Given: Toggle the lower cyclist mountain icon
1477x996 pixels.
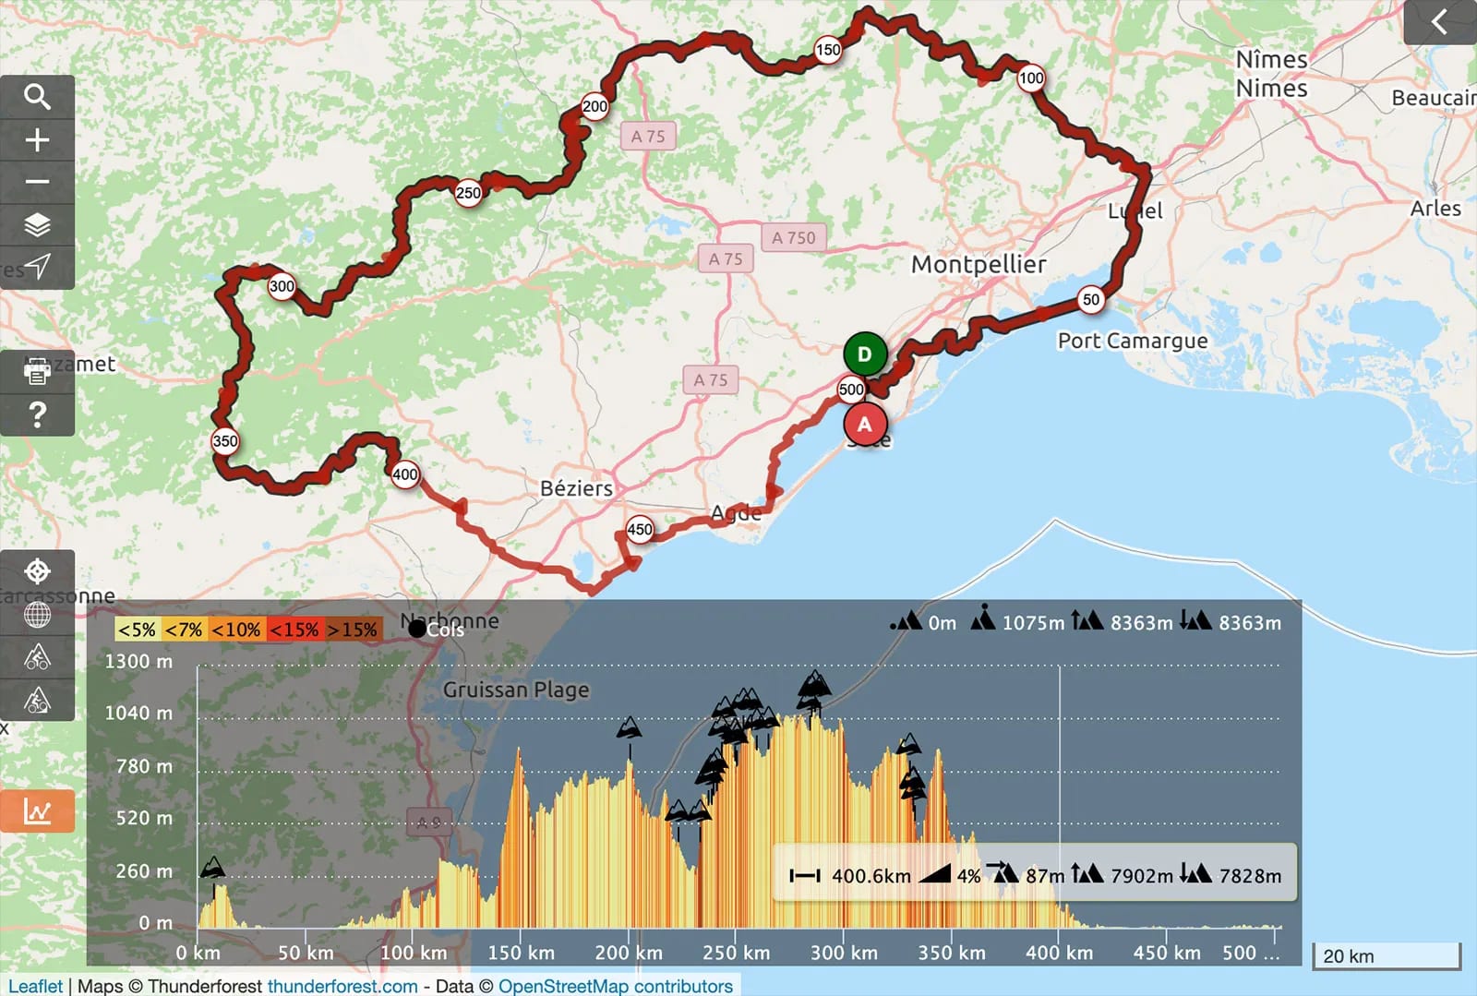Looking at the screenshot, I should pos(37,700).
